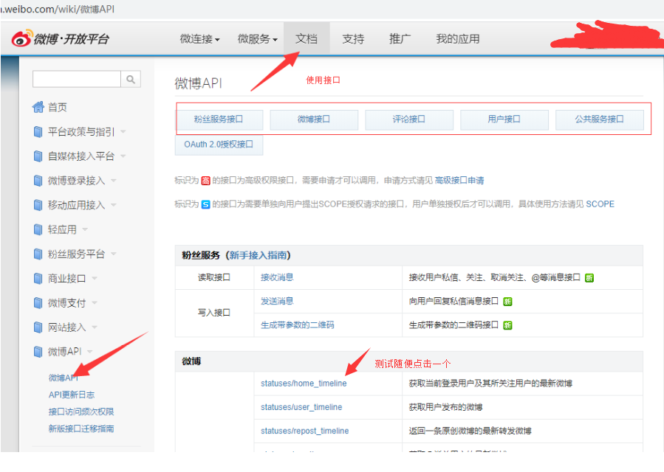Click the 粉丝服务接口 button
664x472 pixels.
coord(219,119)
